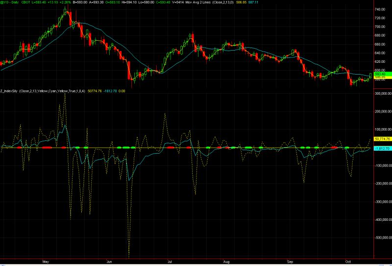The height and width of the screenshot is (266, 392).
Task: Click the -500,000 indicator axis label
Action: click(383, 238)
